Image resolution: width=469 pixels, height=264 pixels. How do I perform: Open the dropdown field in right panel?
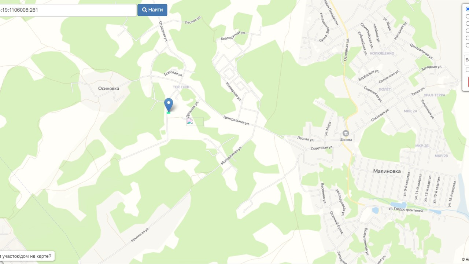coord(466,59)
